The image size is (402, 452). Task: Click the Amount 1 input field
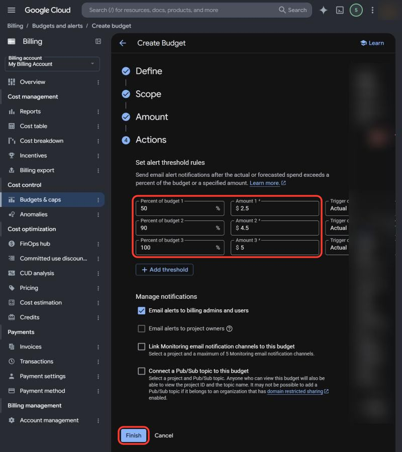(275, 208)
